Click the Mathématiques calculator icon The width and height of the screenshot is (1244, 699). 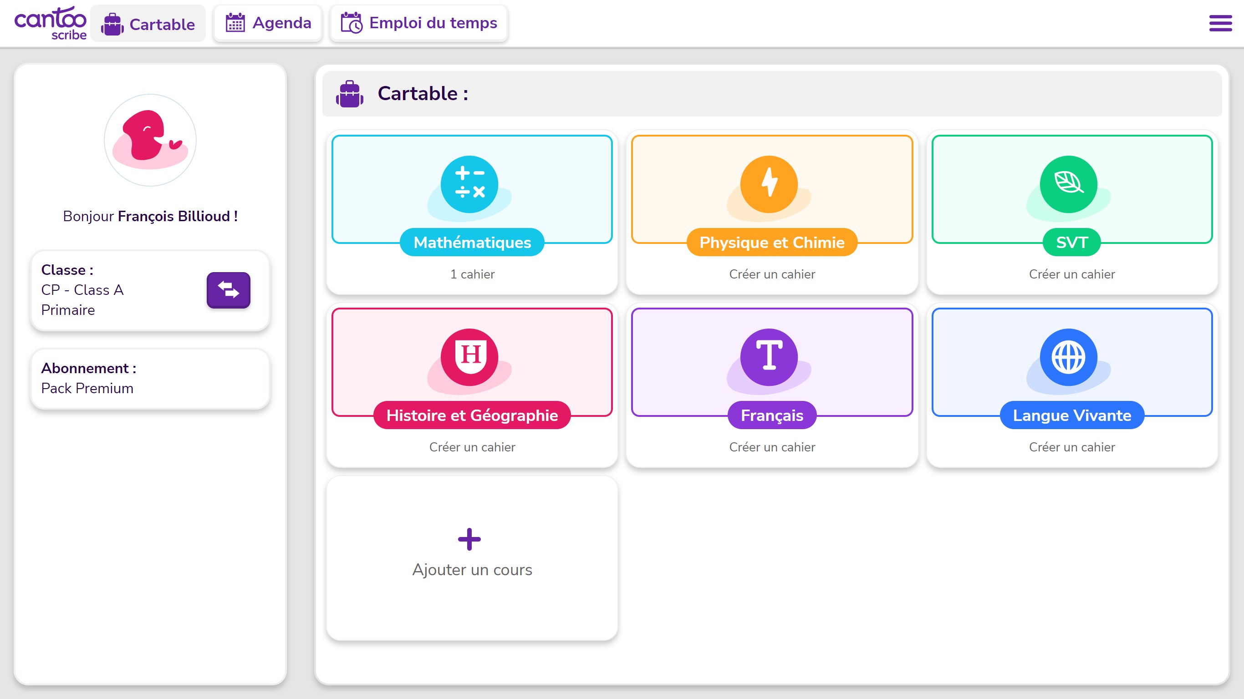pyautogui.click(x=469, y=184)
